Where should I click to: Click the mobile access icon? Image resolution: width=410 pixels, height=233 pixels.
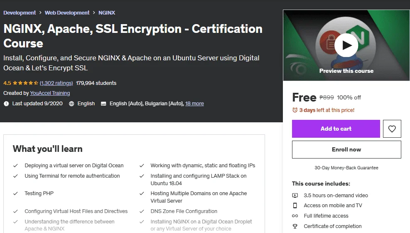(295, 206)
